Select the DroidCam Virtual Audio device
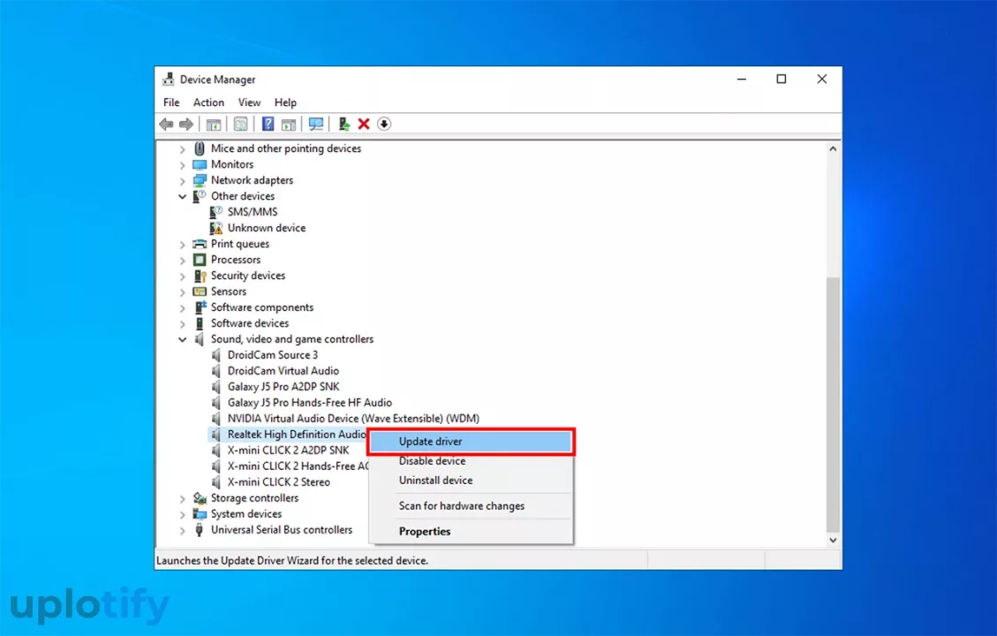The width and height of the screenshot is (997, 636). 283,371
